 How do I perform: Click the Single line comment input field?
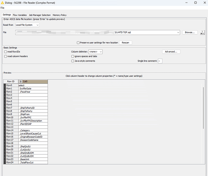pos(160,61)
